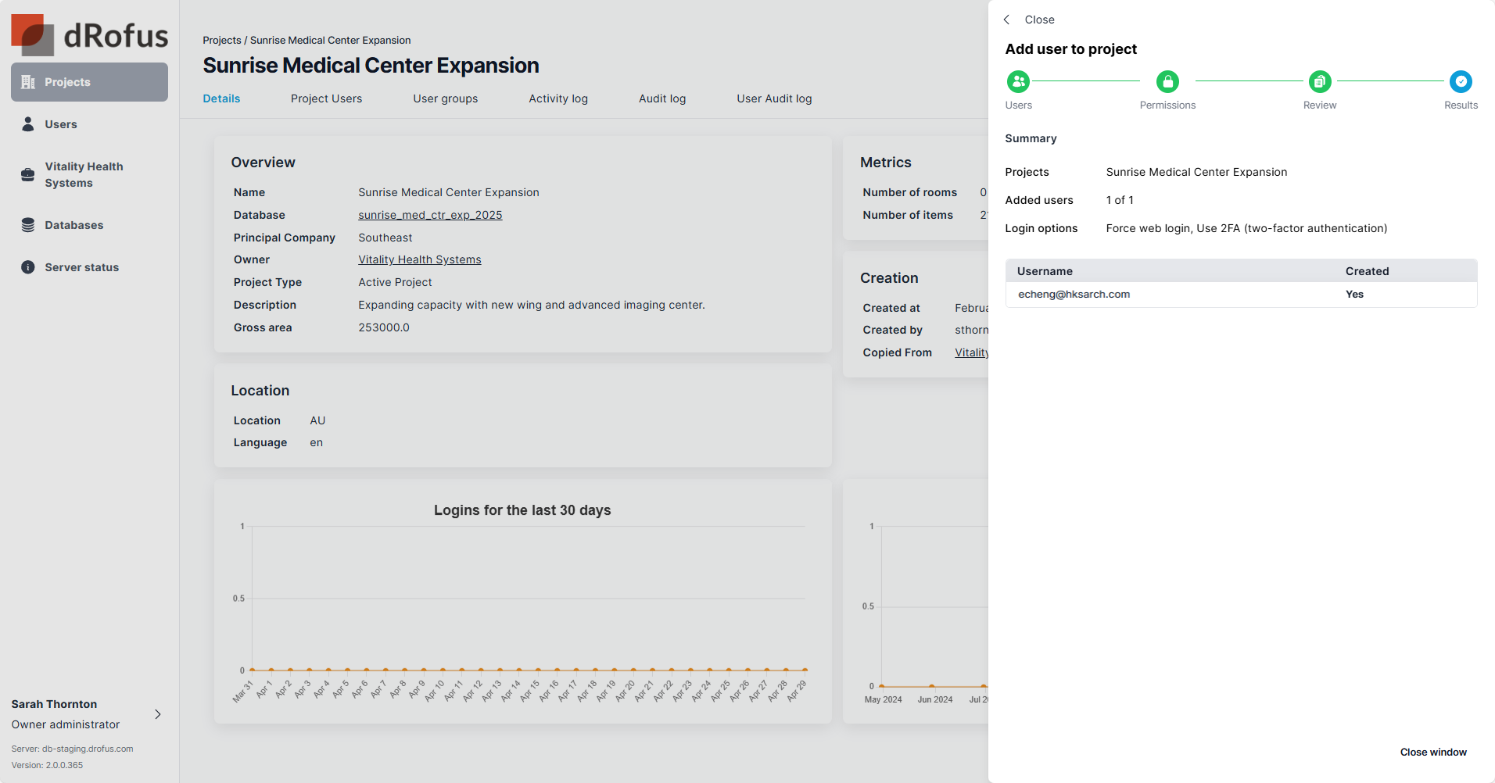
Task: Click the 'Logins for the last 30 days' chart title
Action: pyautogui.click(x=522, y=510)
